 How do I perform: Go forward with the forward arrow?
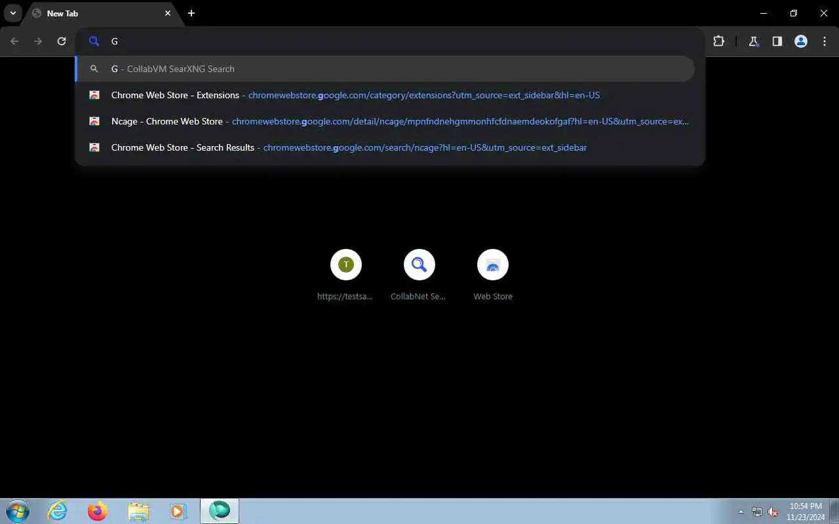pos(38,41)
